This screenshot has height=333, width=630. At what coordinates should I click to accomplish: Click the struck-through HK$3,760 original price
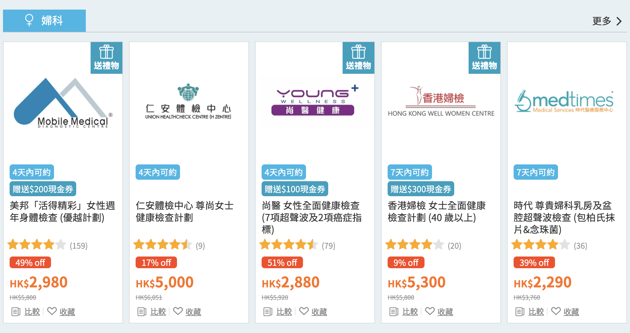coord(527,298)
